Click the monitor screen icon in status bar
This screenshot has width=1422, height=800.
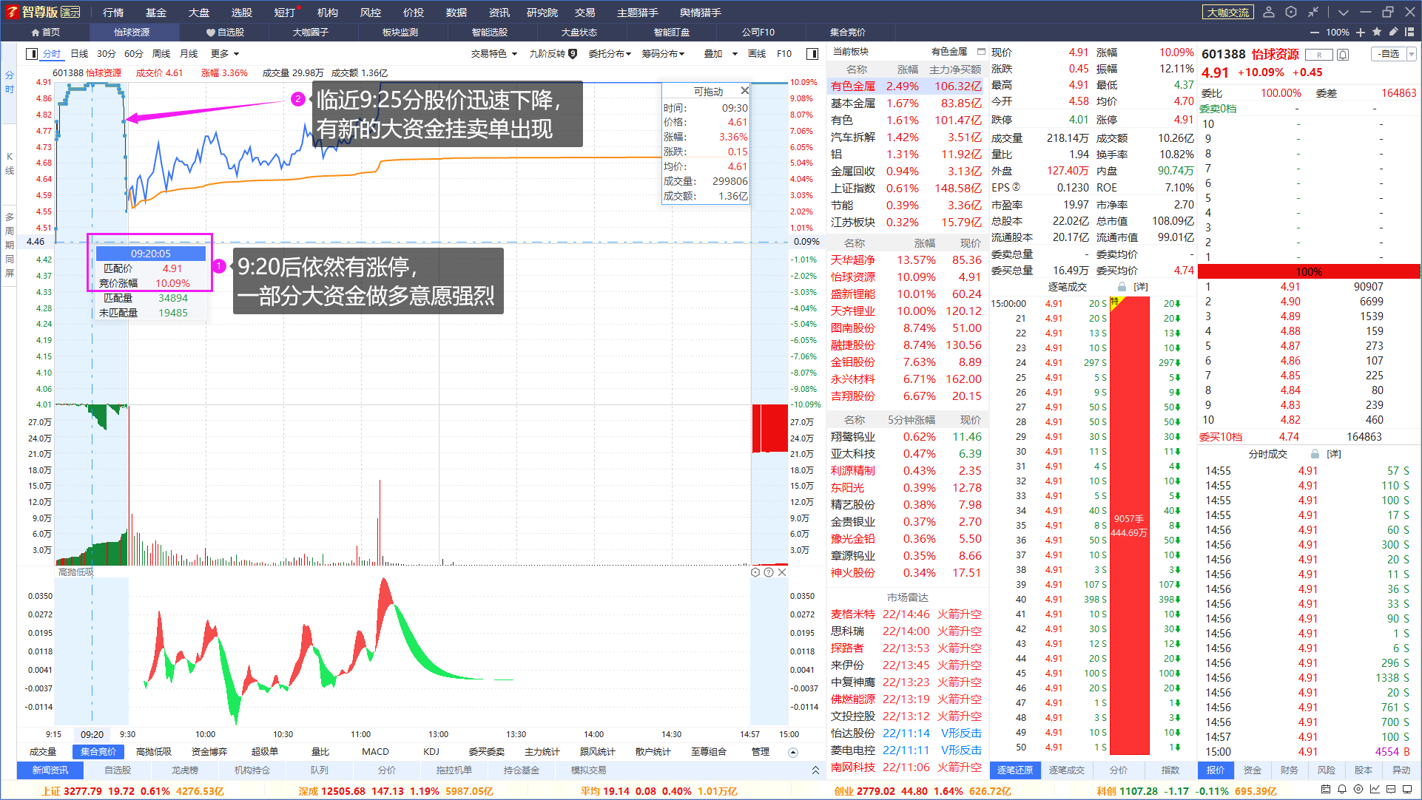click(x=1407, y=790)
